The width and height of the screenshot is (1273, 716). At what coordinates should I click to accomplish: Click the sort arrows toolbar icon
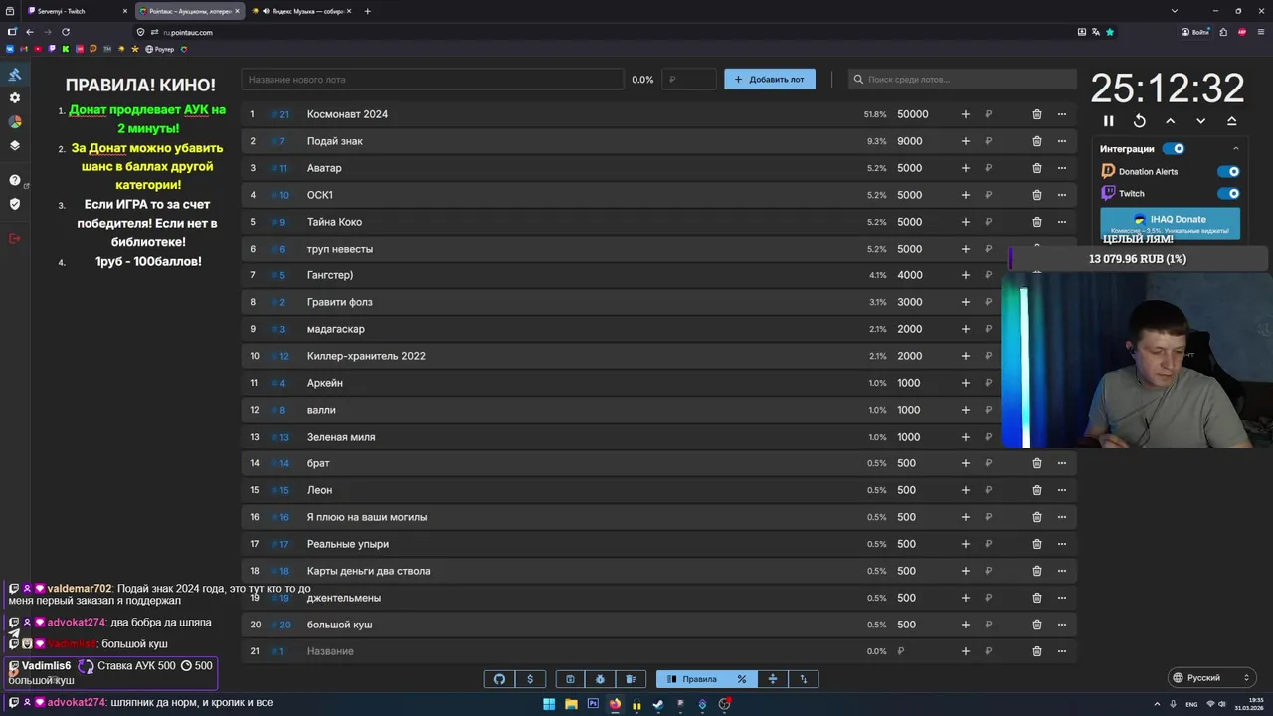(x=804, y=679)
